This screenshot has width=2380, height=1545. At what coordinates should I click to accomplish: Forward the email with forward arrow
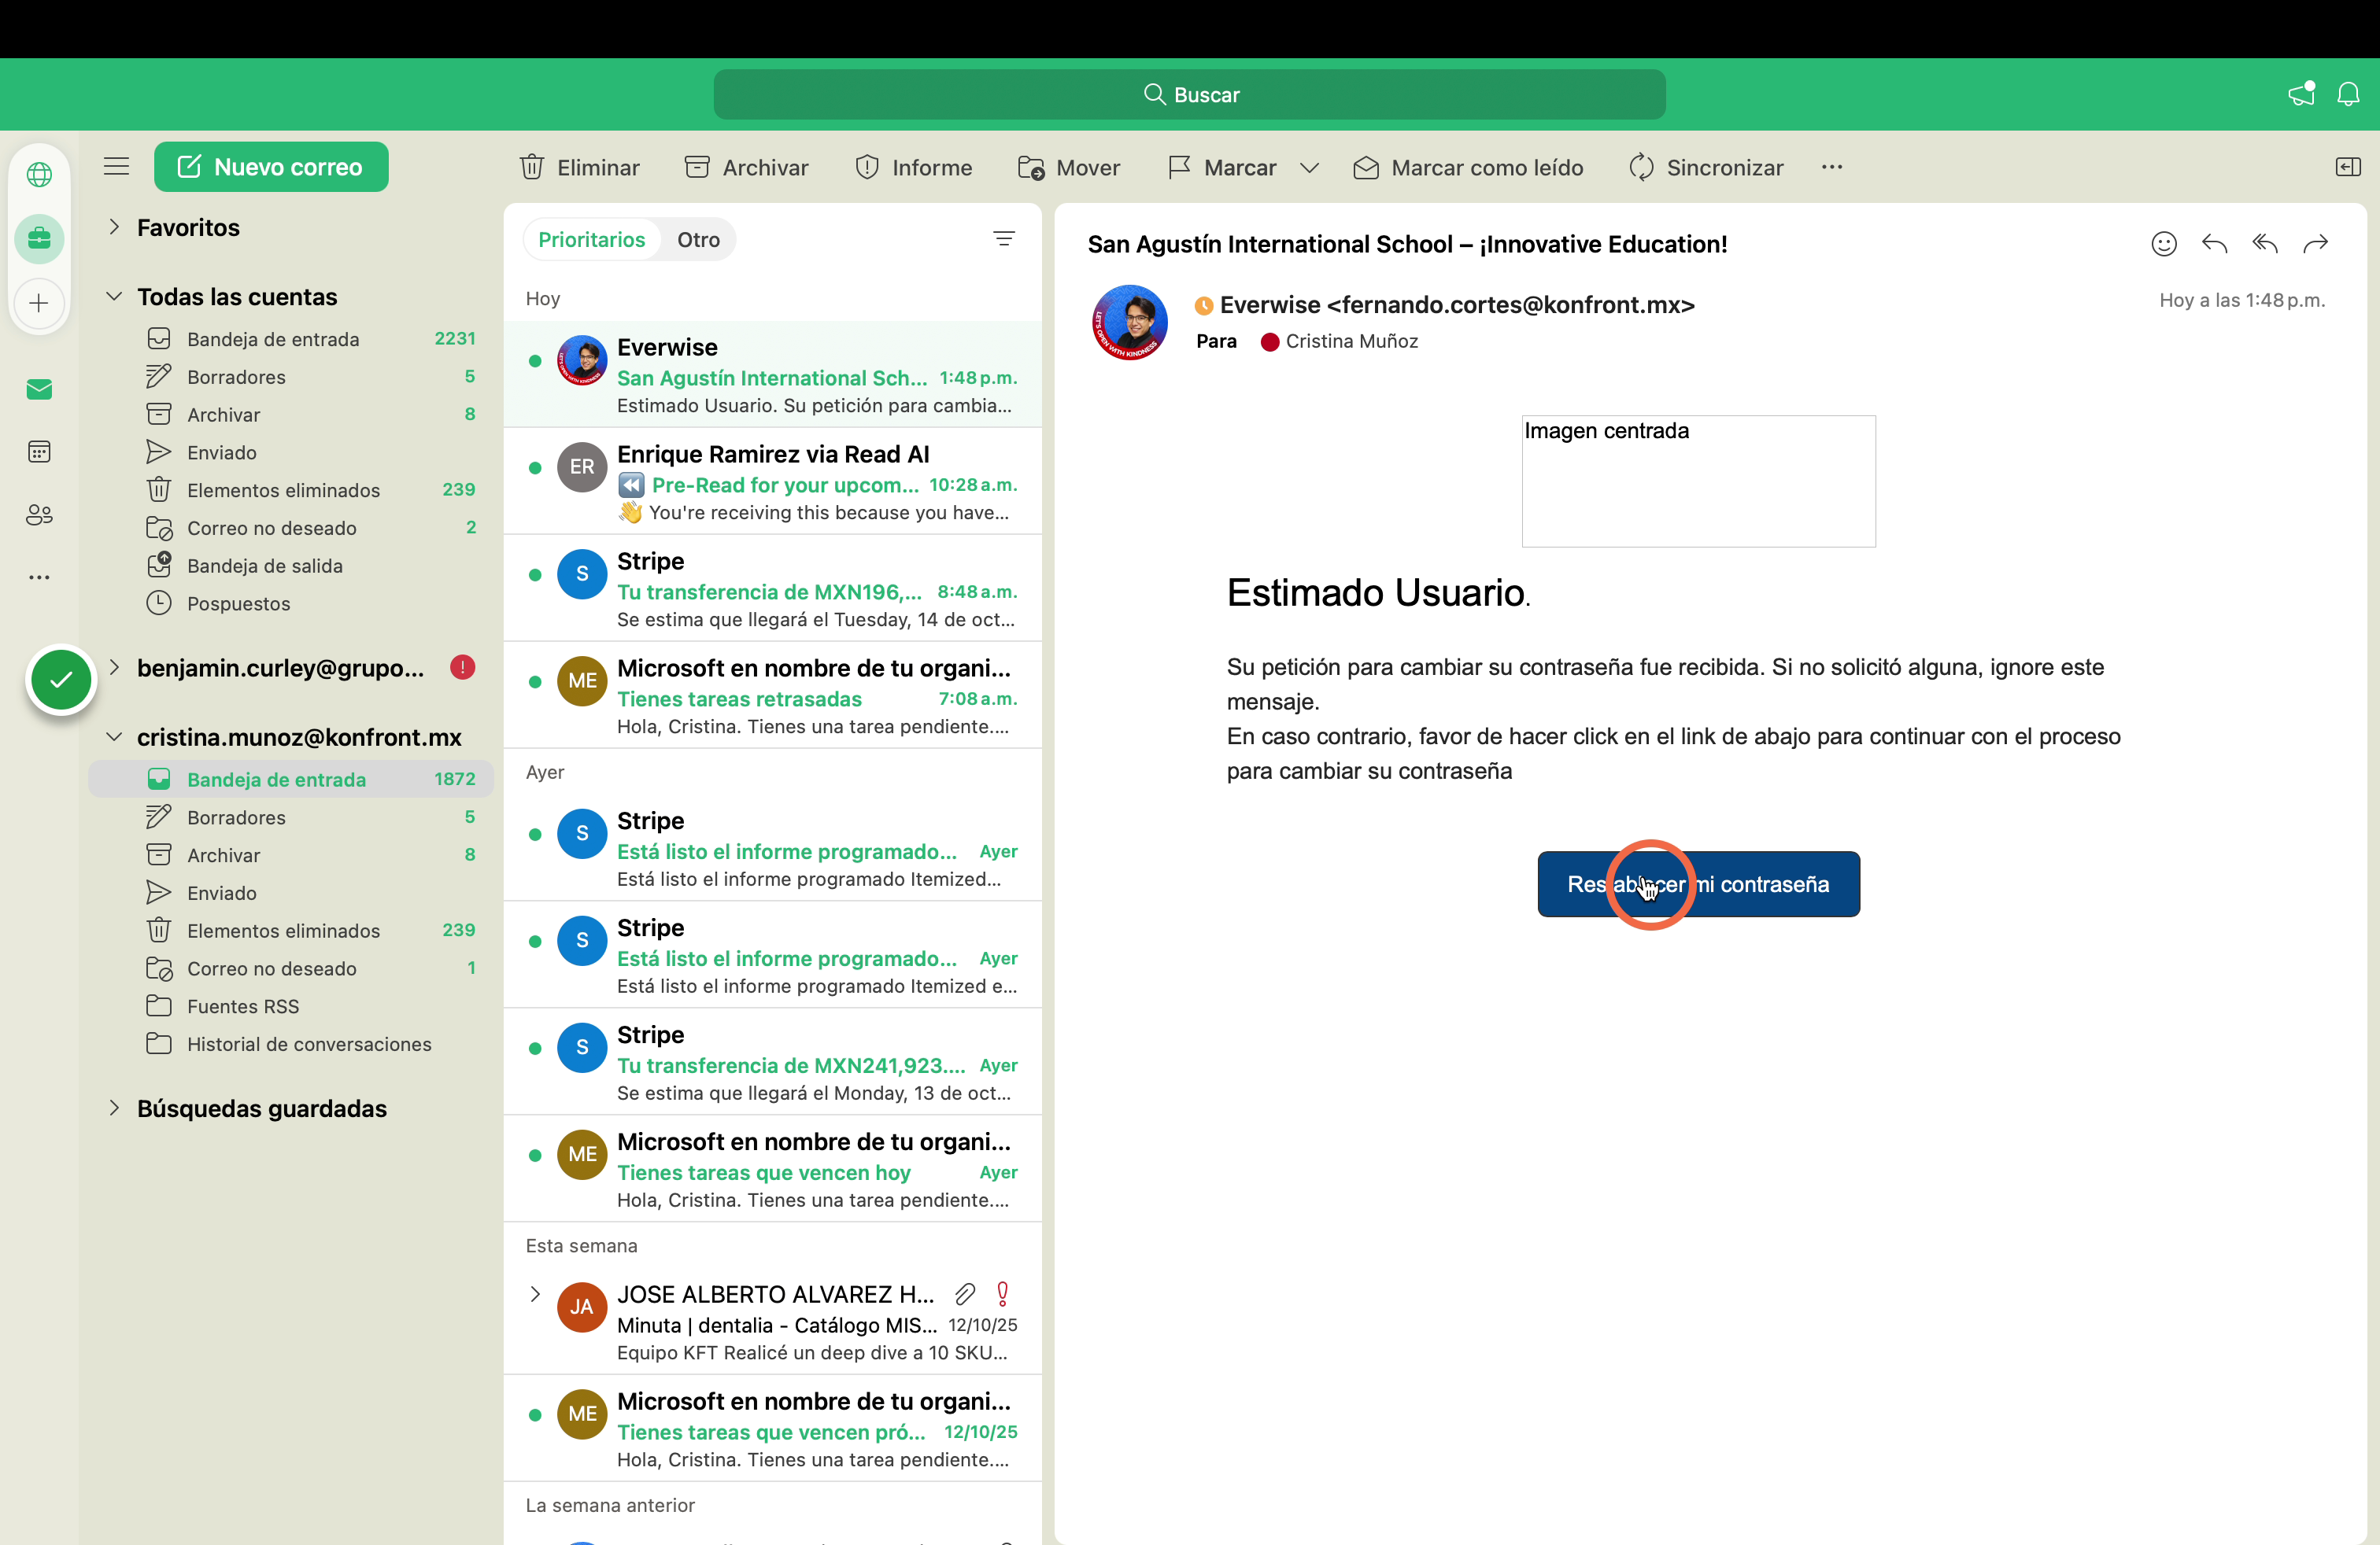coord(2315,244)
